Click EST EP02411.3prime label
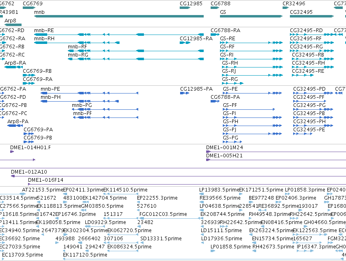This screenshot has width=346, height=261. [x=83, y=190]
